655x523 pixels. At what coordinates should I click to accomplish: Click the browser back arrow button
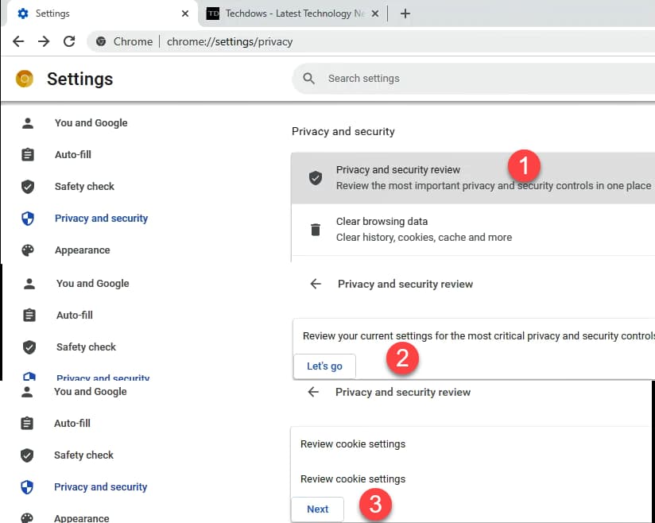point(18,41)
